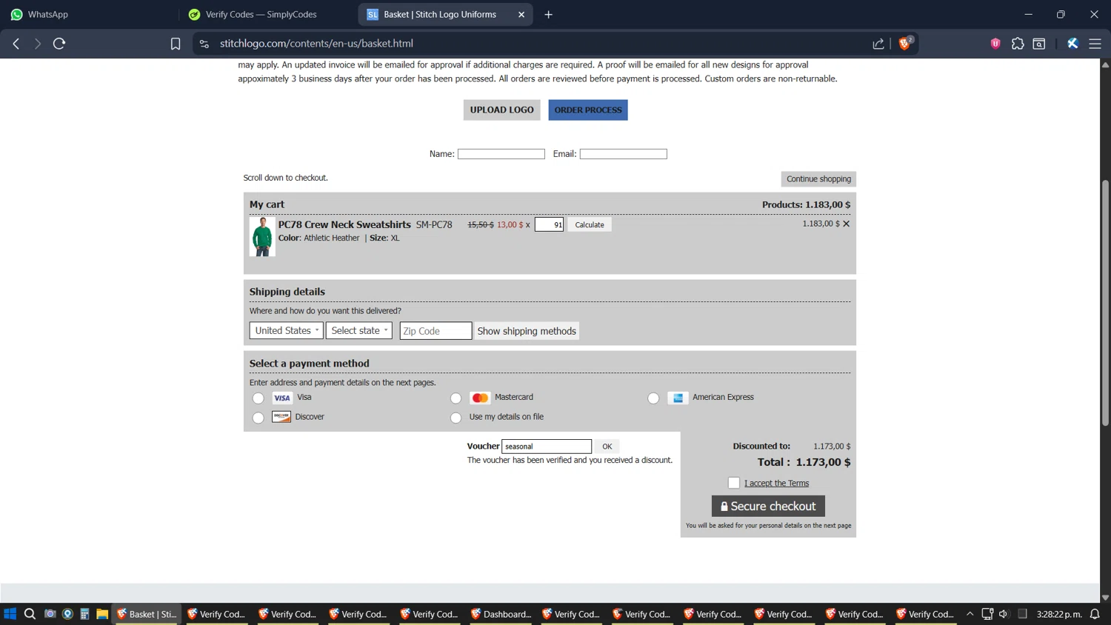Click the taskbar clock showing 3:28:22 p.m.

tap(1059, 614)
